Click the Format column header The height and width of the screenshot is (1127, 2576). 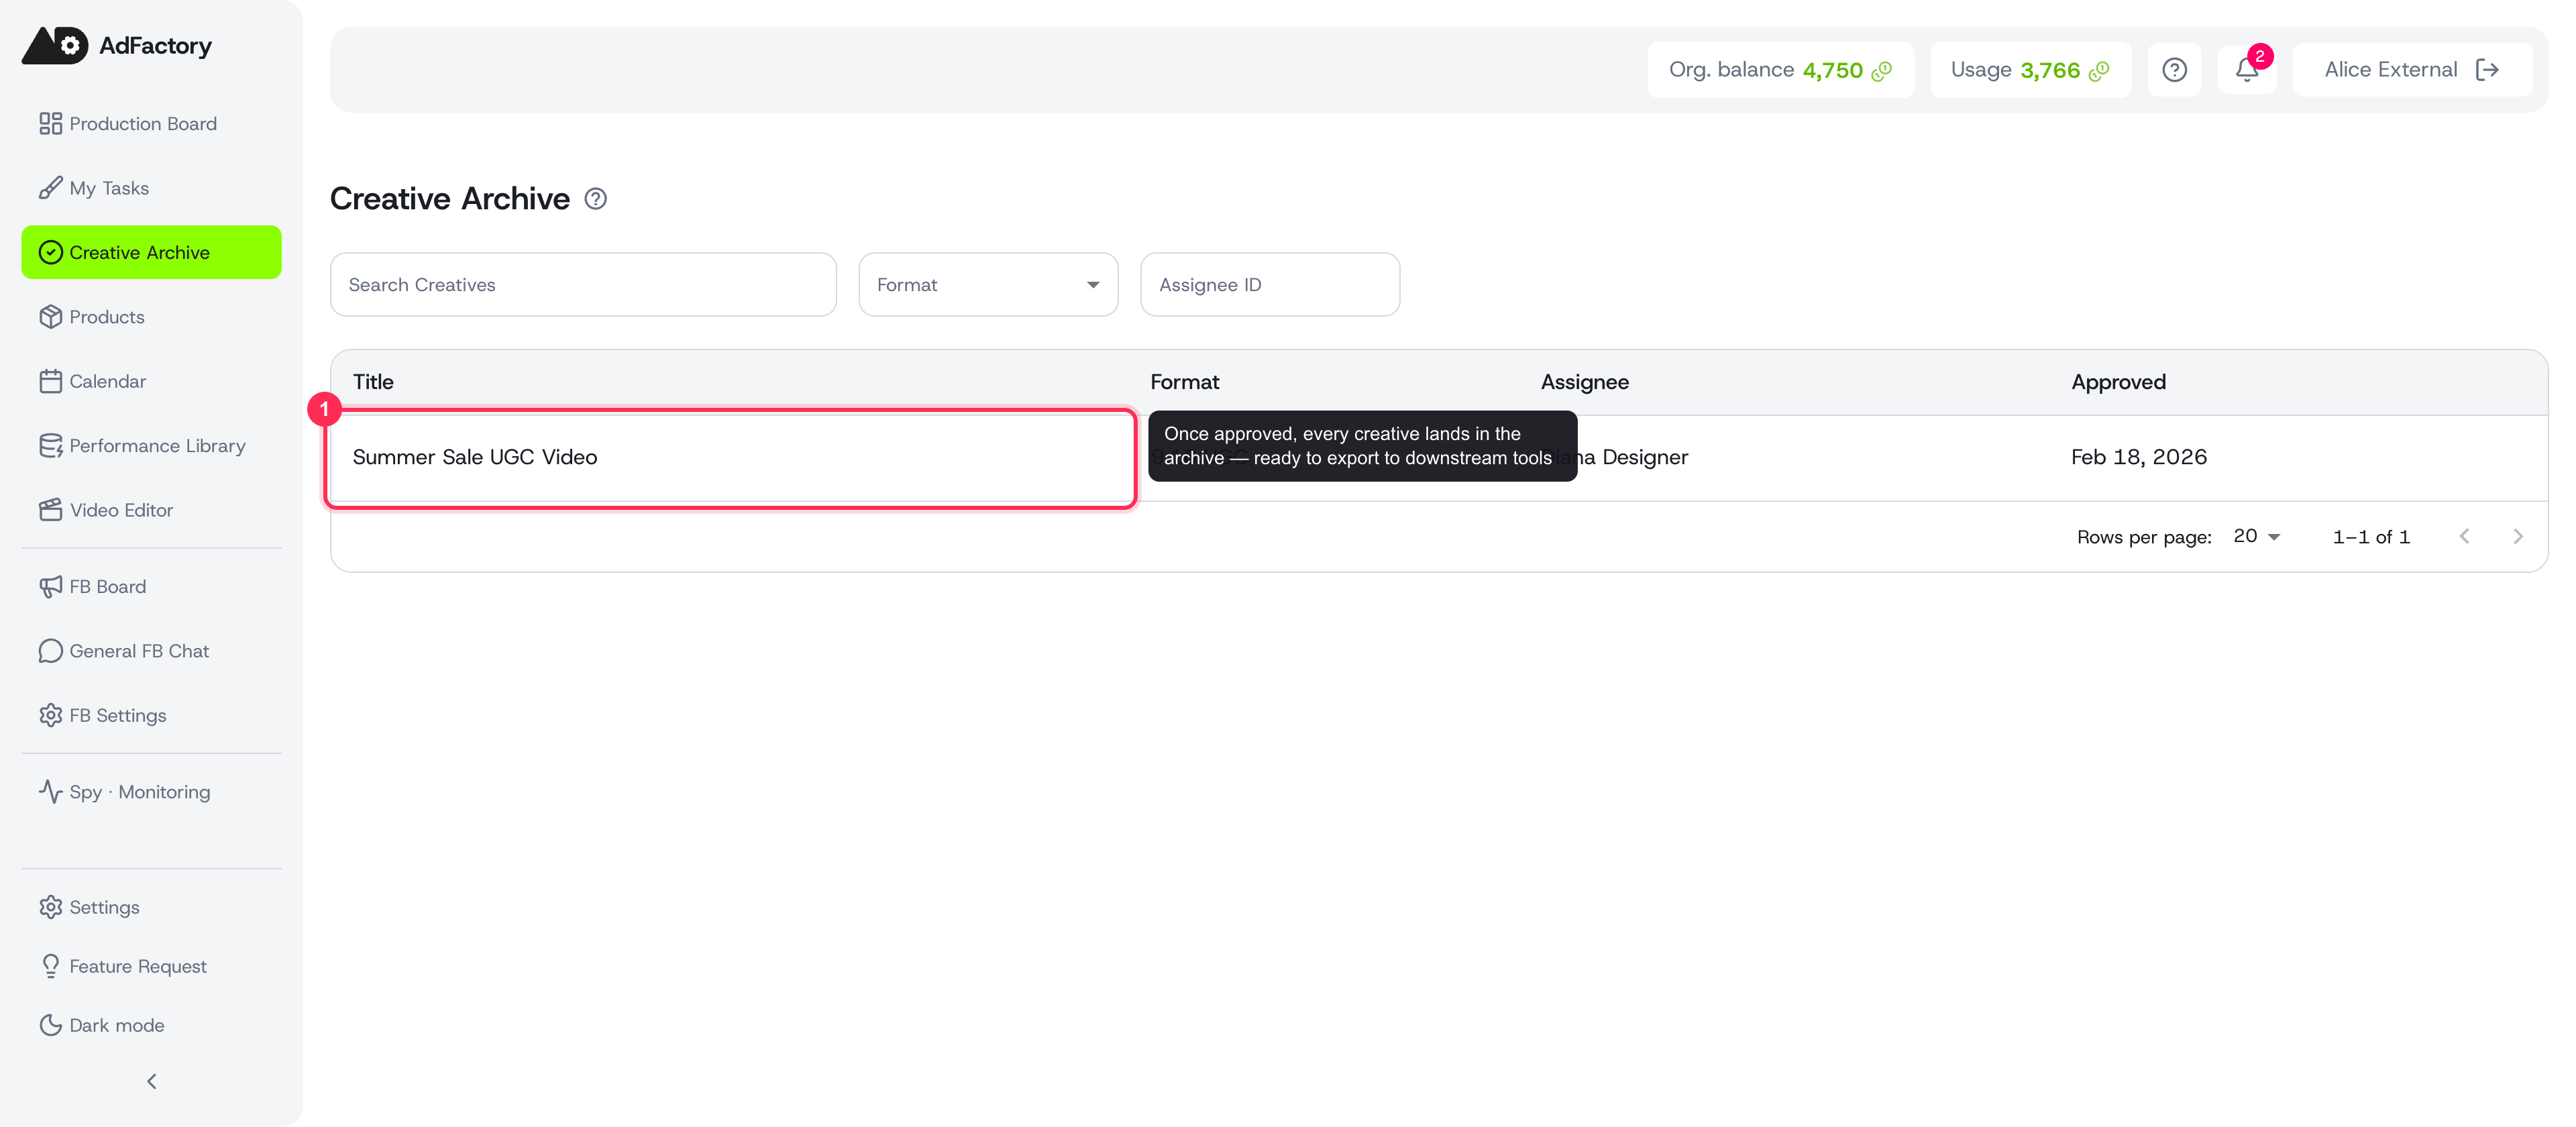pos(1184,382)
